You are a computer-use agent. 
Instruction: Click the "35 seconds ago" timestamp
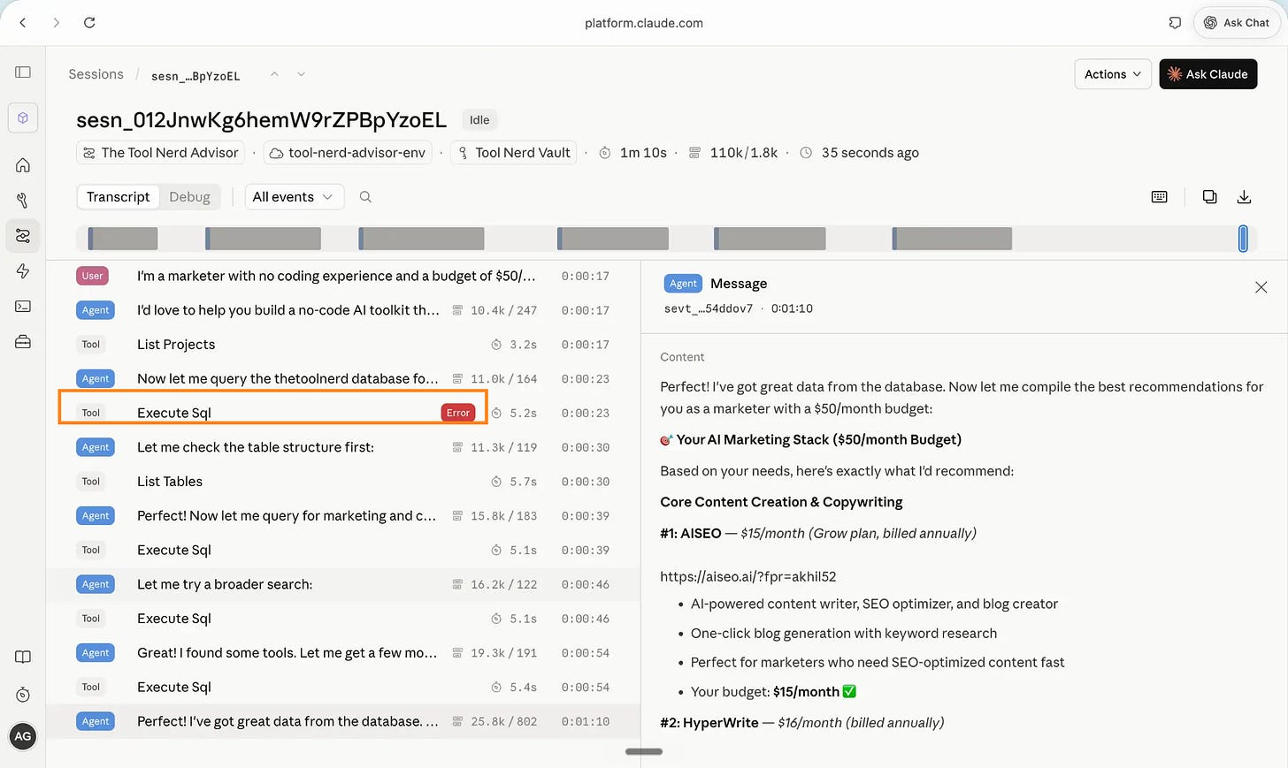tap(870, 153)
